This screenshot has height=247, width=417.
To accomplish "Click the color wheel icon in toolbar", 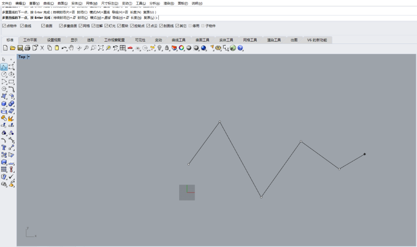I will click(x=181, y=48).
